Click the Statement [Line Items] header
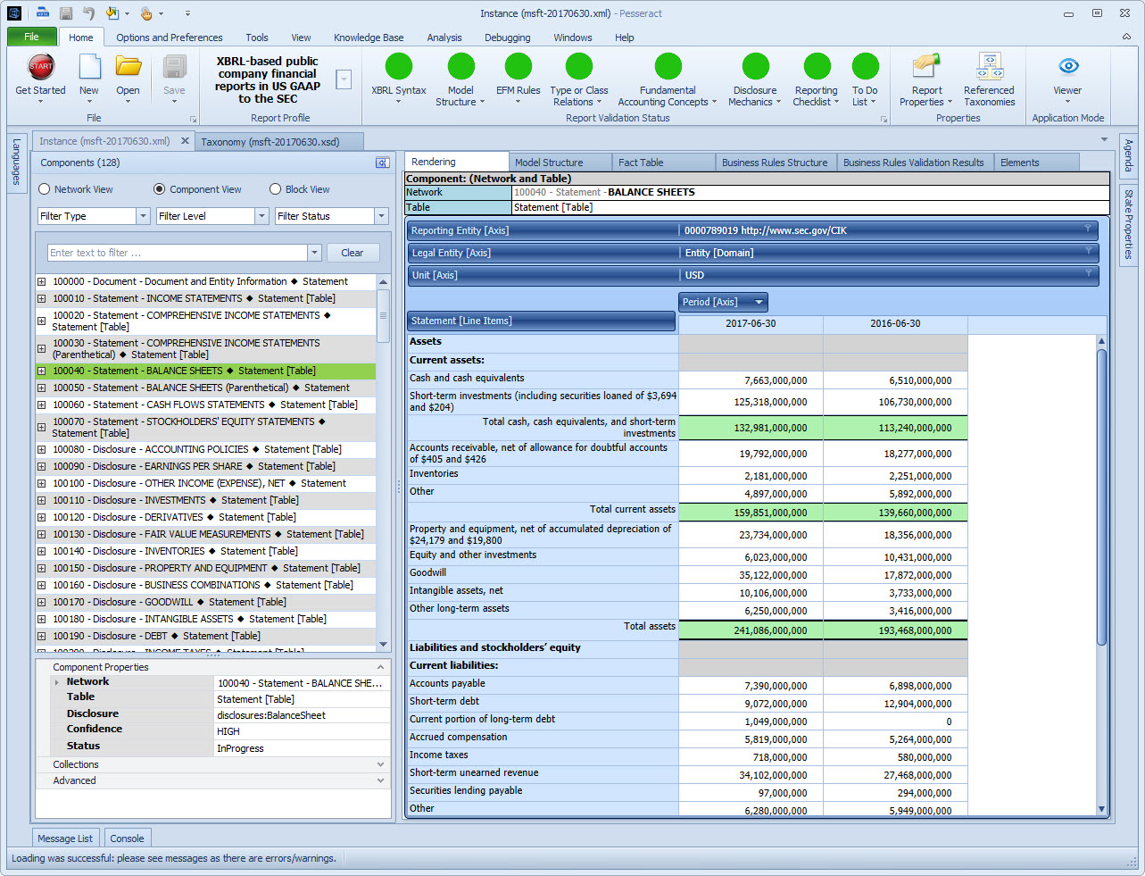Viewport: 1145px width, 876px height. (x=541, y=321)
